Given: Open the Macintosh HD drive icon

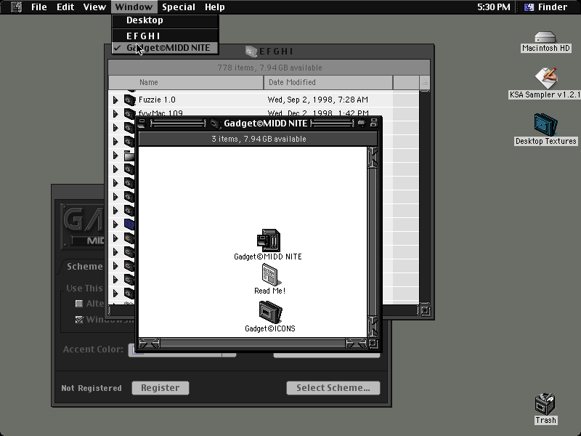Looking at the screenshot, I should [545, 38].
